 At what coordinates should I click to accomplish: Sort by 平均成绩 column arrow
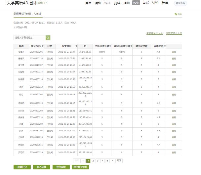tap(165, 46)
